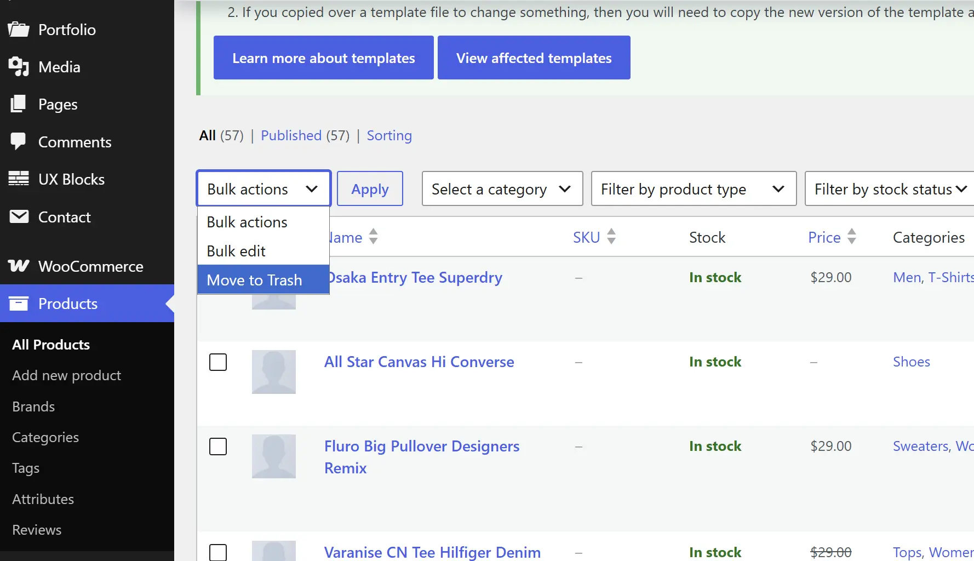Open the Select a category dropdown
Screen dimensions: 974x561
[502, 189]
